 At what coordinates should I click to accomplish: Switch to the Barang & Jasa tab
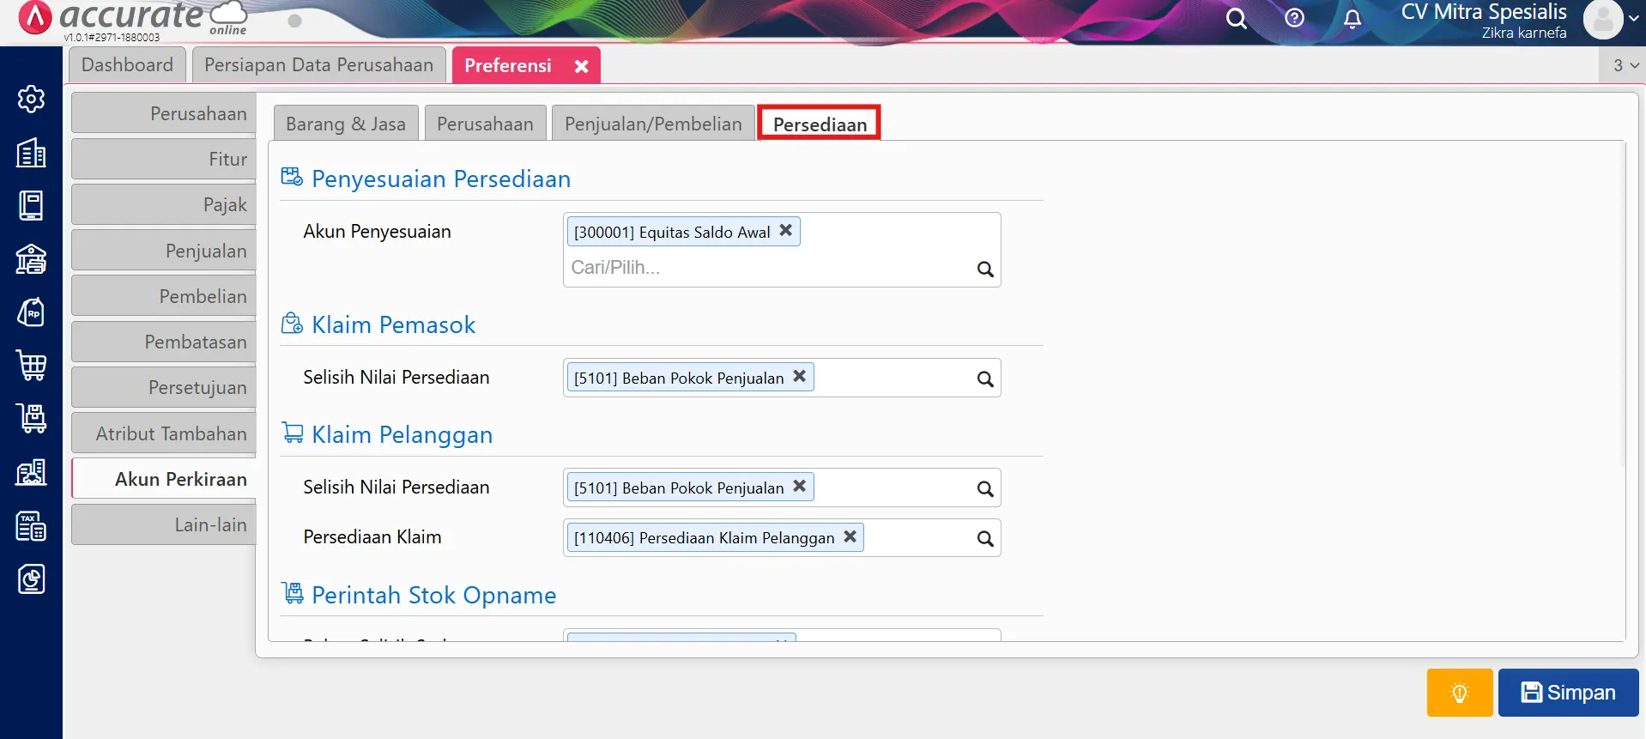click(x=345, y=124)
